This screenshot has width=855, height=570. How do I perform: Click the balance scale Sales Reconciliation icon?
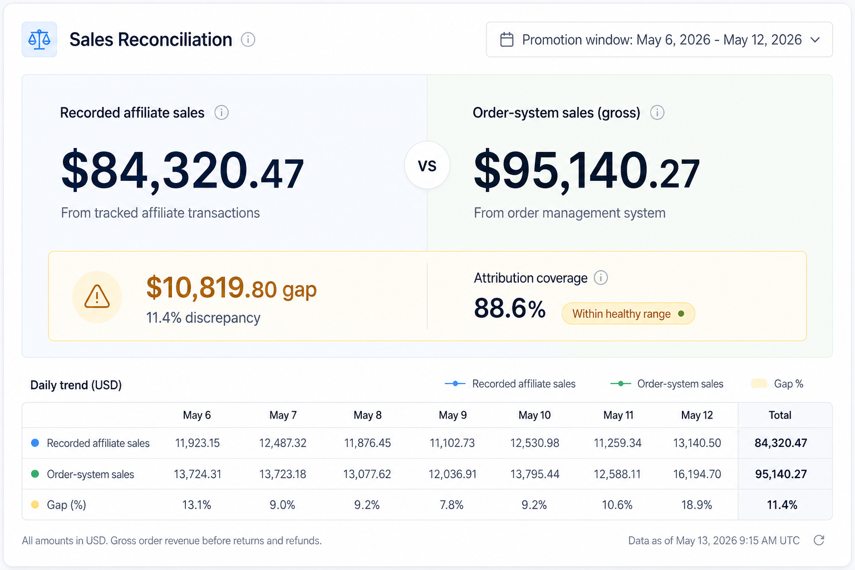pos(40,40)
